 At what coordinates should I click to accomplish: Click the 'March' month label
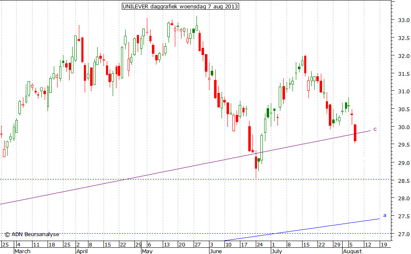pos(23,251)
